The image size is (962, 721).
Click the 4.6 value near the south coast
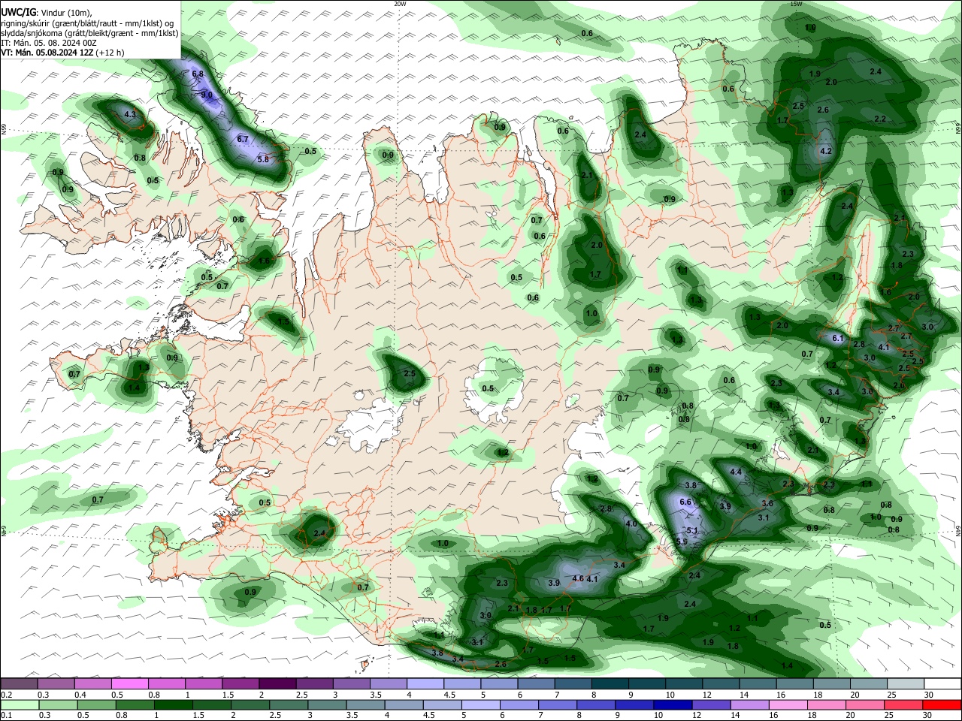578,579
